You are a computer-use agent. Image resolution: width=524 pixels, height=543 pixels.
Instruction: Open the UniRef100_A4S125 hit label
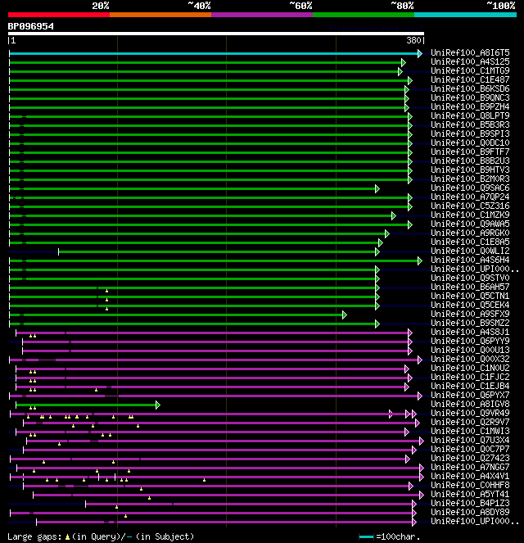point(470,61)
